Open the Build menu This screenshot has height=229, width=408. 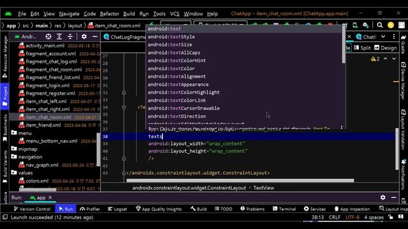[129, 14]
